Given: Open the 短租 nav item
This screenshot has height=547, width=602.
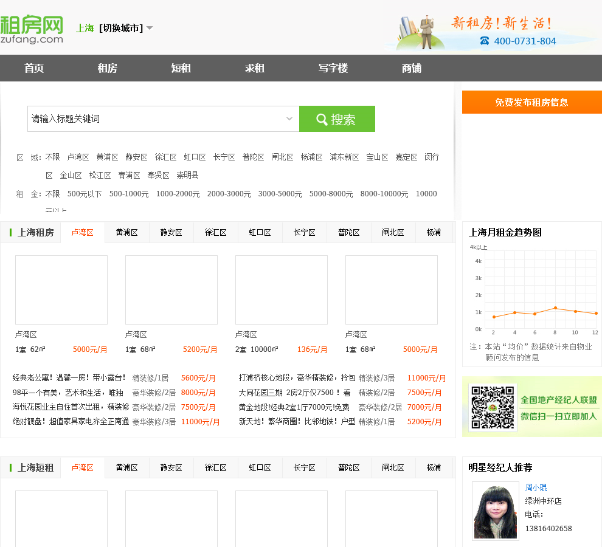Looking at the screenshot, I should [181, 68].
